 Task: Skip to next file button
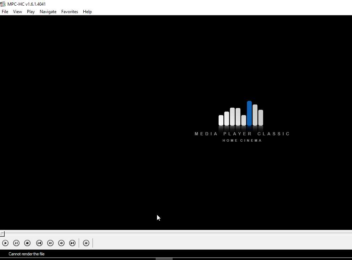click(x=72, y=243)
